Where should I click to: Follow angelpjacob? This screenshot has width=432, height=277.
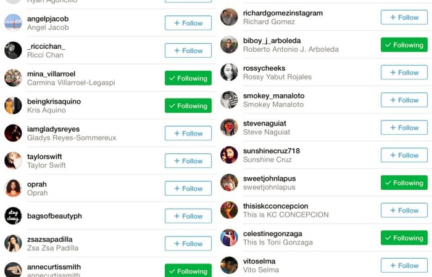(188, 23)
